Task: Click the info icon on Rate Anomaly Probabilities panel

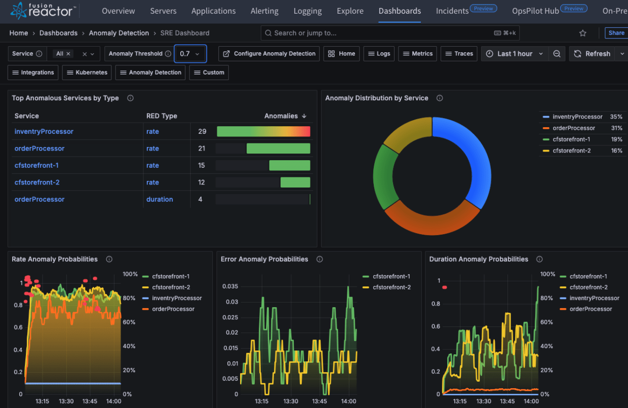Action: tap(109, 259)
